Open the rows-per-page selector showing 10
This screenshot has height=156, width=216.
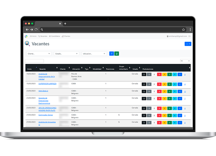[x=185, y=61]
